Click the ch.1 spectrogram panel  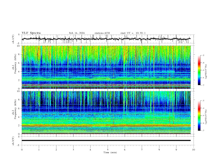pos(106,67)
